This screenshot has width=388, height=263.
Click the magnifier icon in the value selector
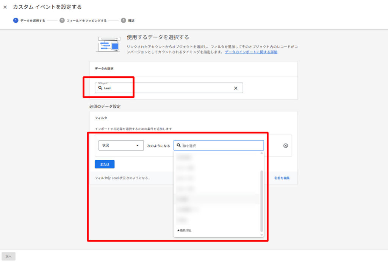click(x=178, y=145)
